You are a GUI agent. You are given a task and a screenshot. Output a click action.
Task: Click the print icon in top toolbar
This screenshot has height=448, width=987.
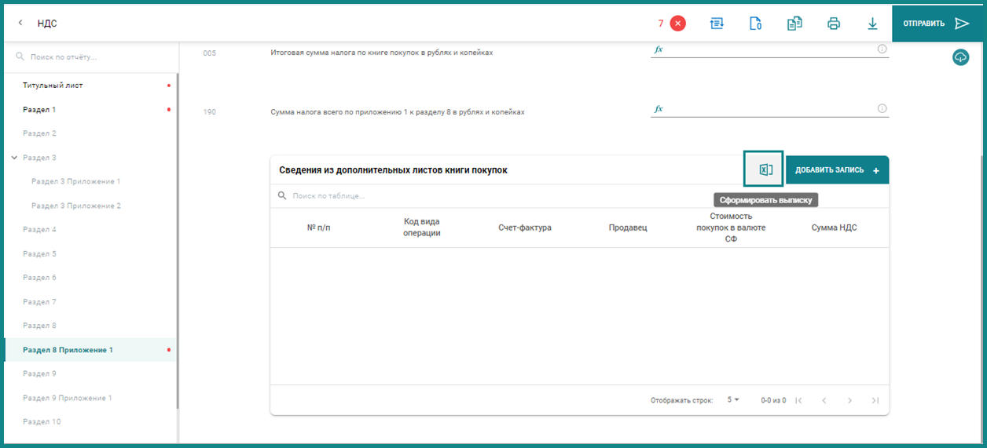click(x=834, y=24)
